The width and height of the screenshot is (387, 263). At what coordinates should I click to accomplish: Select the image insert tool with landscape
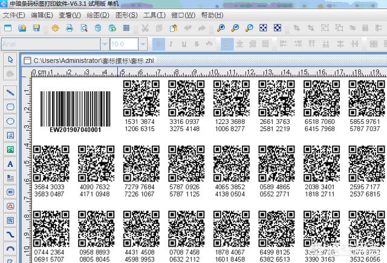(x=10, y=149)
